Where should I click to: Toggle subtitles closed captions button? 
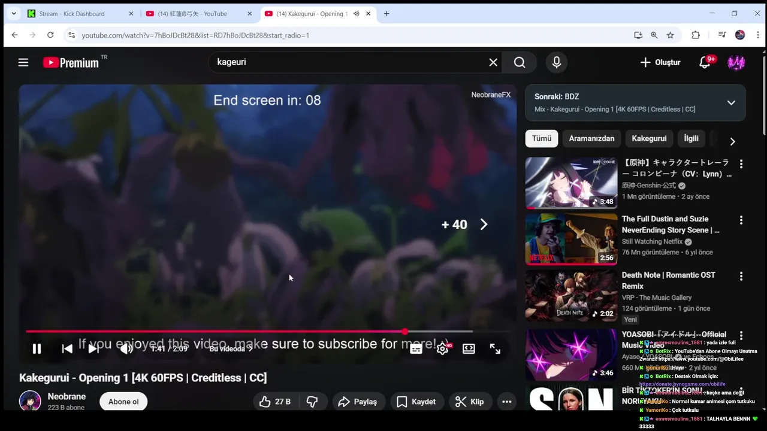(416, 348)
